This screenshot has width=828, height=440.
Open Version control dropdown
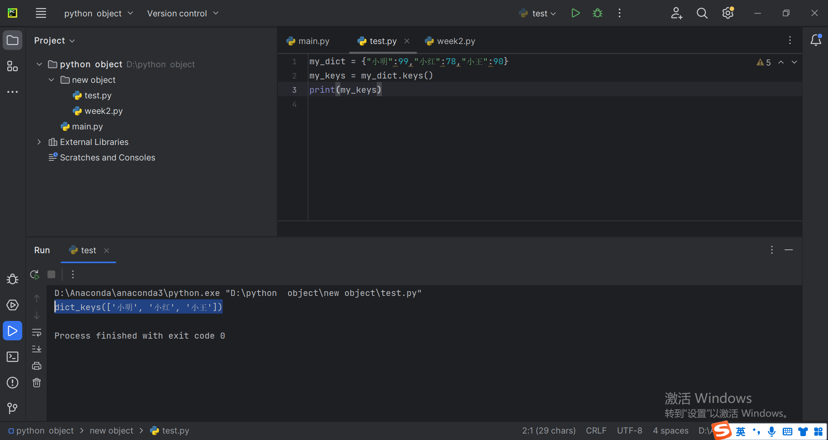point(183,13)
